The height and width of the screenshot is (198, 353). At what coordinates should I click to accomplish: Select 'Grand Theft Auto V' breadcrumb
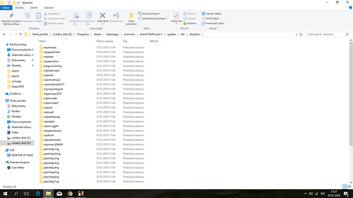[x=151, y=34]
